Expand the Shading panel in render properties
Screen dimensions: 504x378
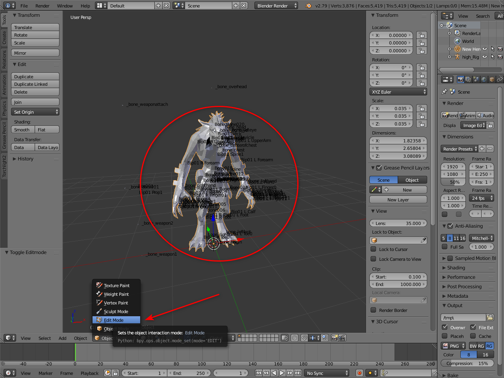[x=456, y=268]
